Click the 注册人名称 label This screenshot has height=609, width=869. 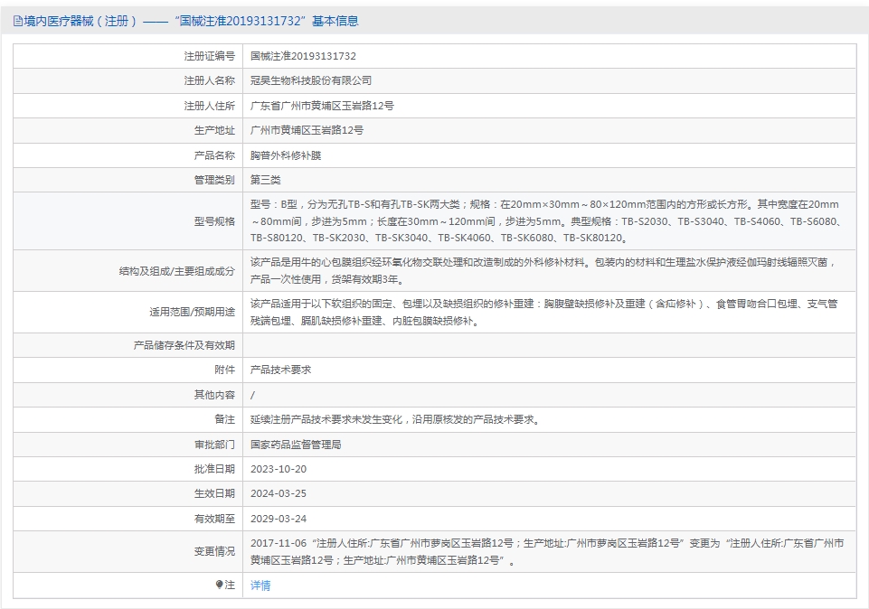click(x=210, y=80)
